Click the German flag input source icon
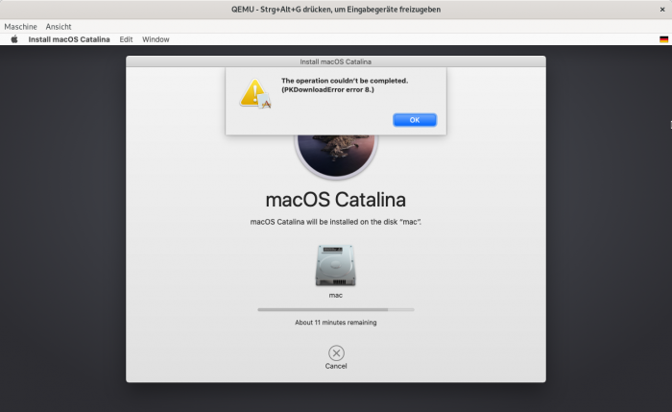 click(x=663, y=39)
